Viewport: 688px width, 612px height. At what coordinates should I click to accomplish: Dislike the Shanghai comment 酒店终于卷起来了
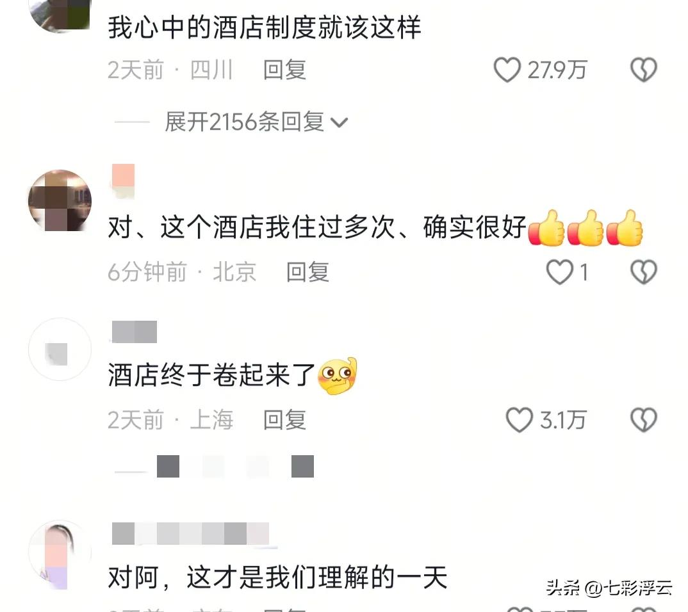[644, 420]
